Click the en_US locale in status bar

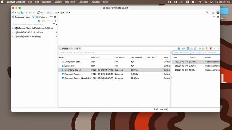[x=163, y=109]
